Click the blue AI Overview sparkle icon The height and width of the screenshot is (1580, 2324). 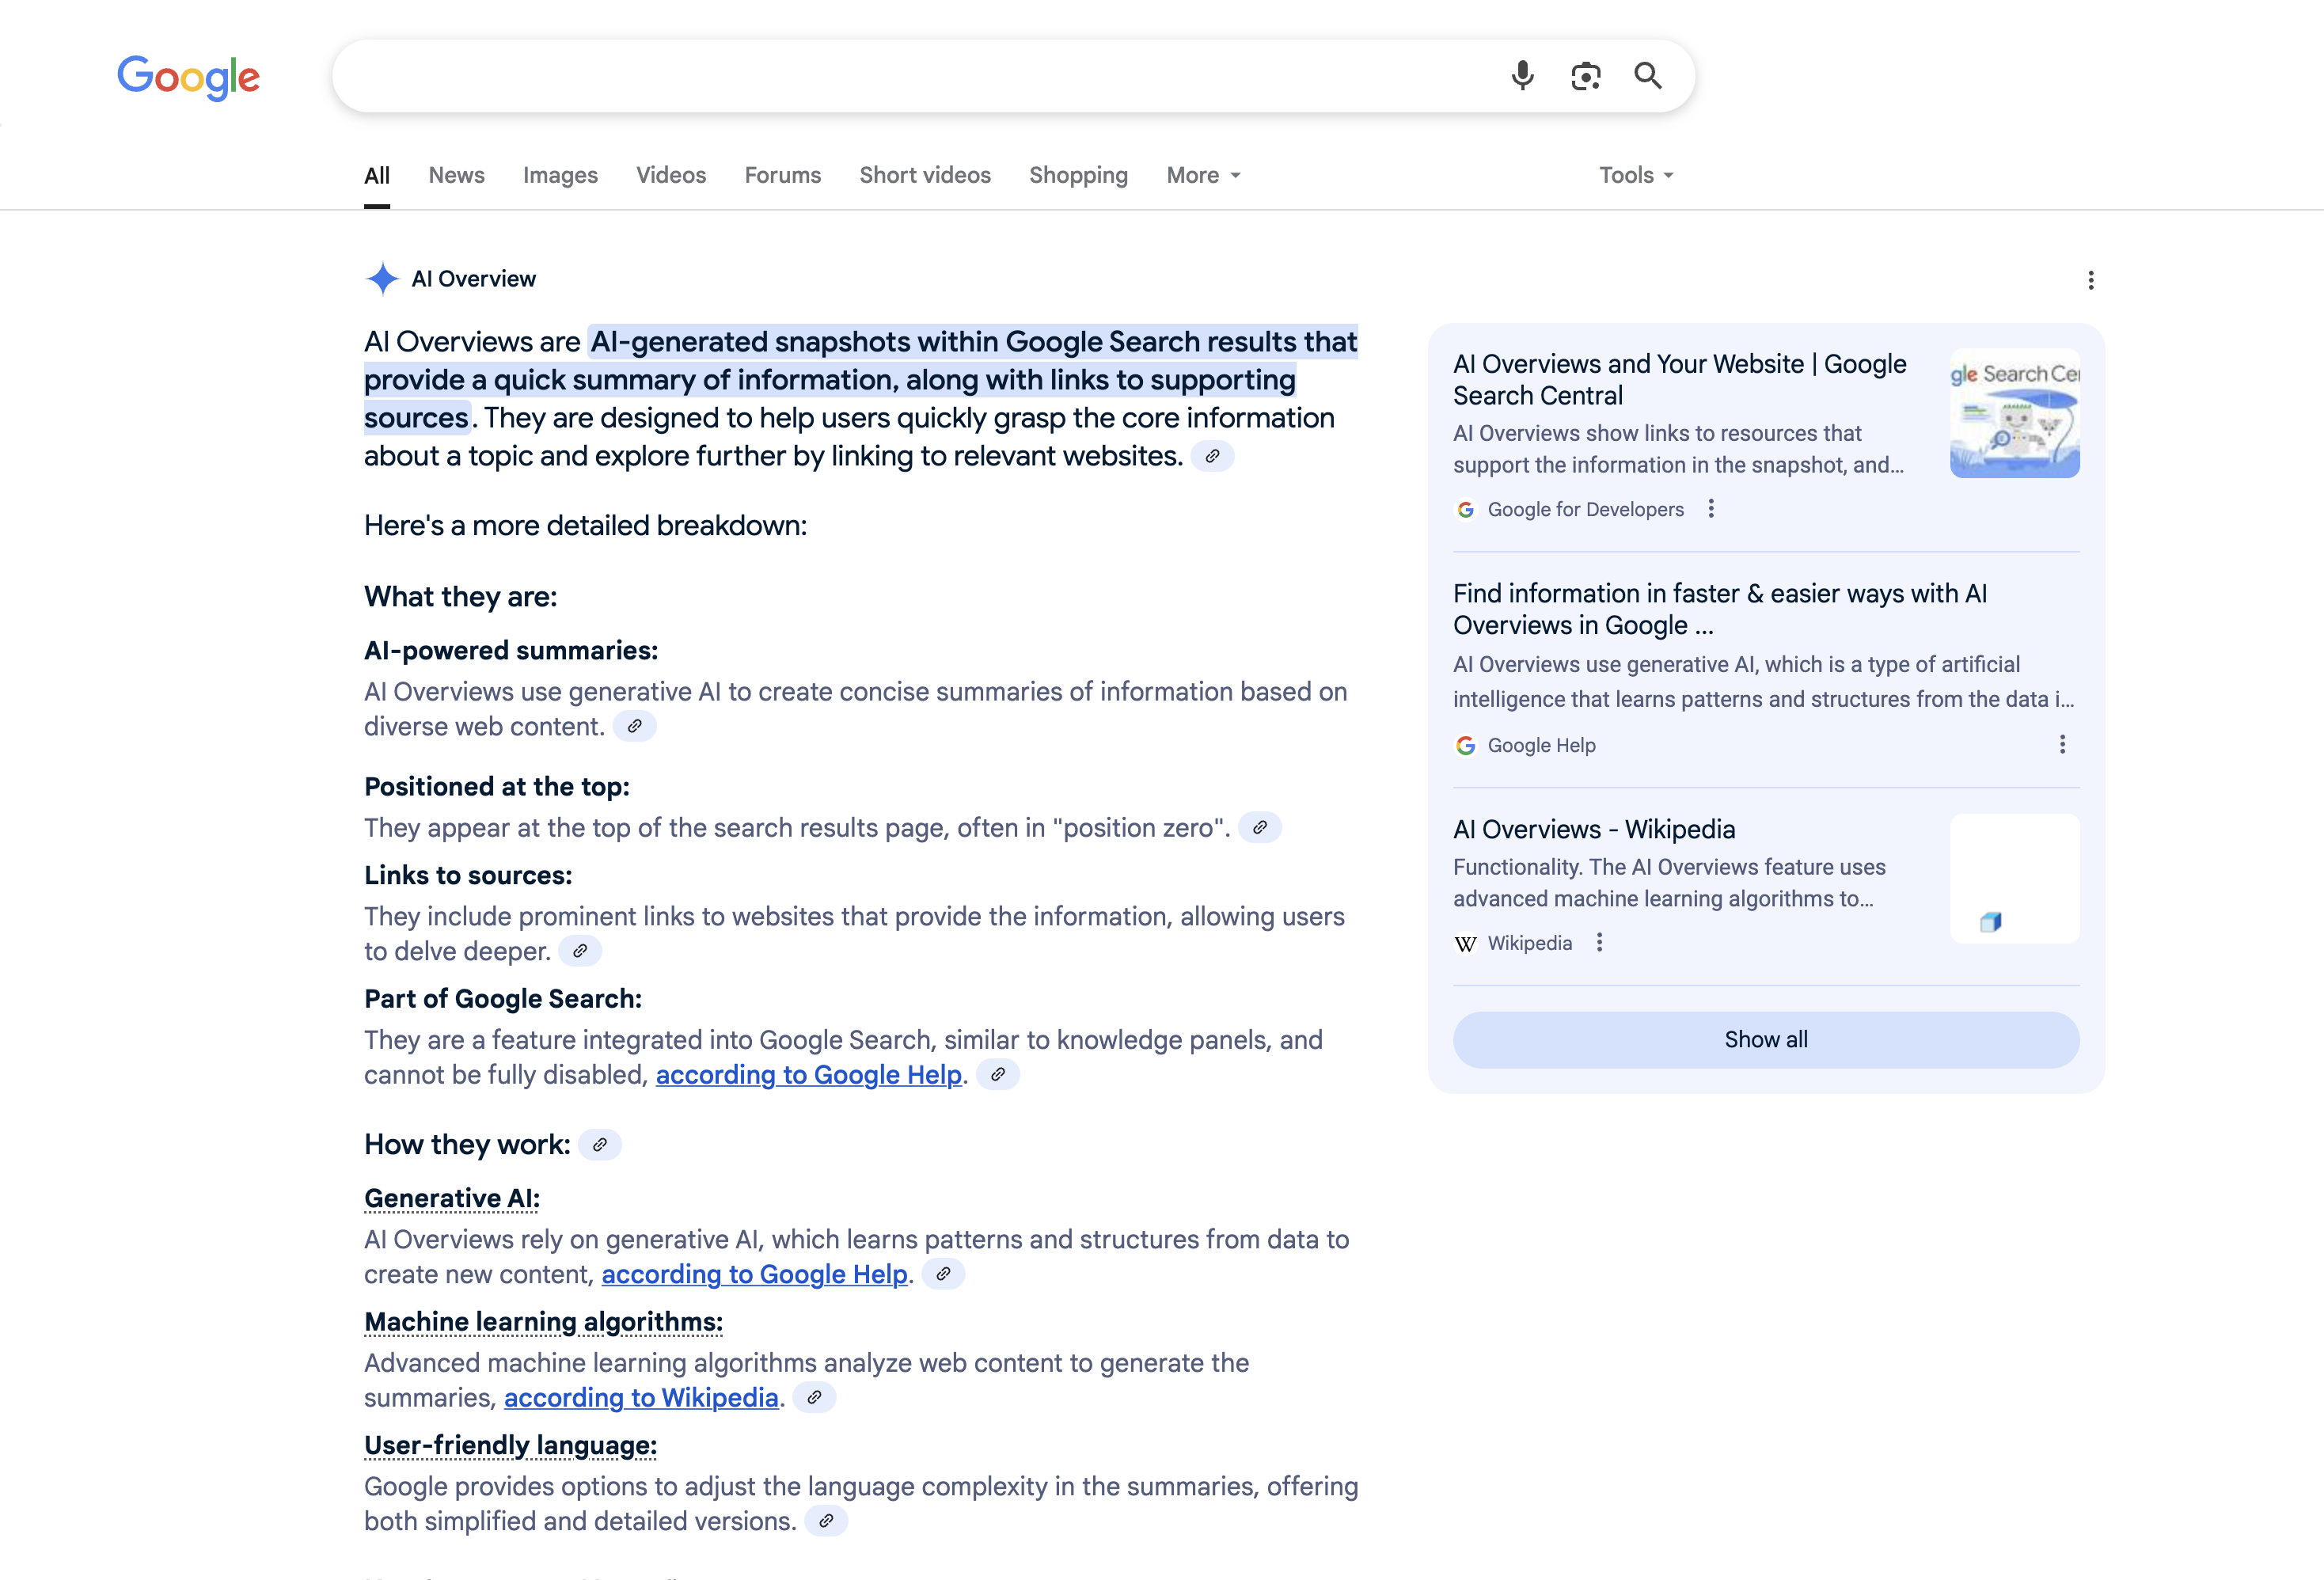click(382, 278)
